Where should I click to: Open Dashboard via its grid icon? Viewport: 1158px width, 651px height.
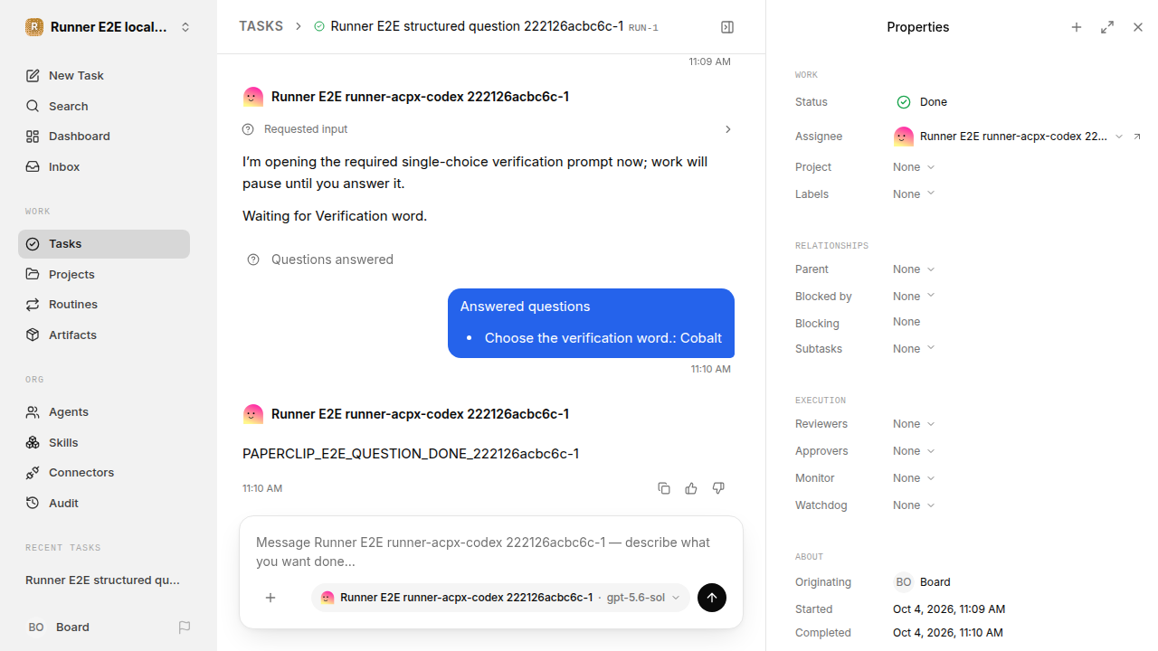(x=33, y=137)
